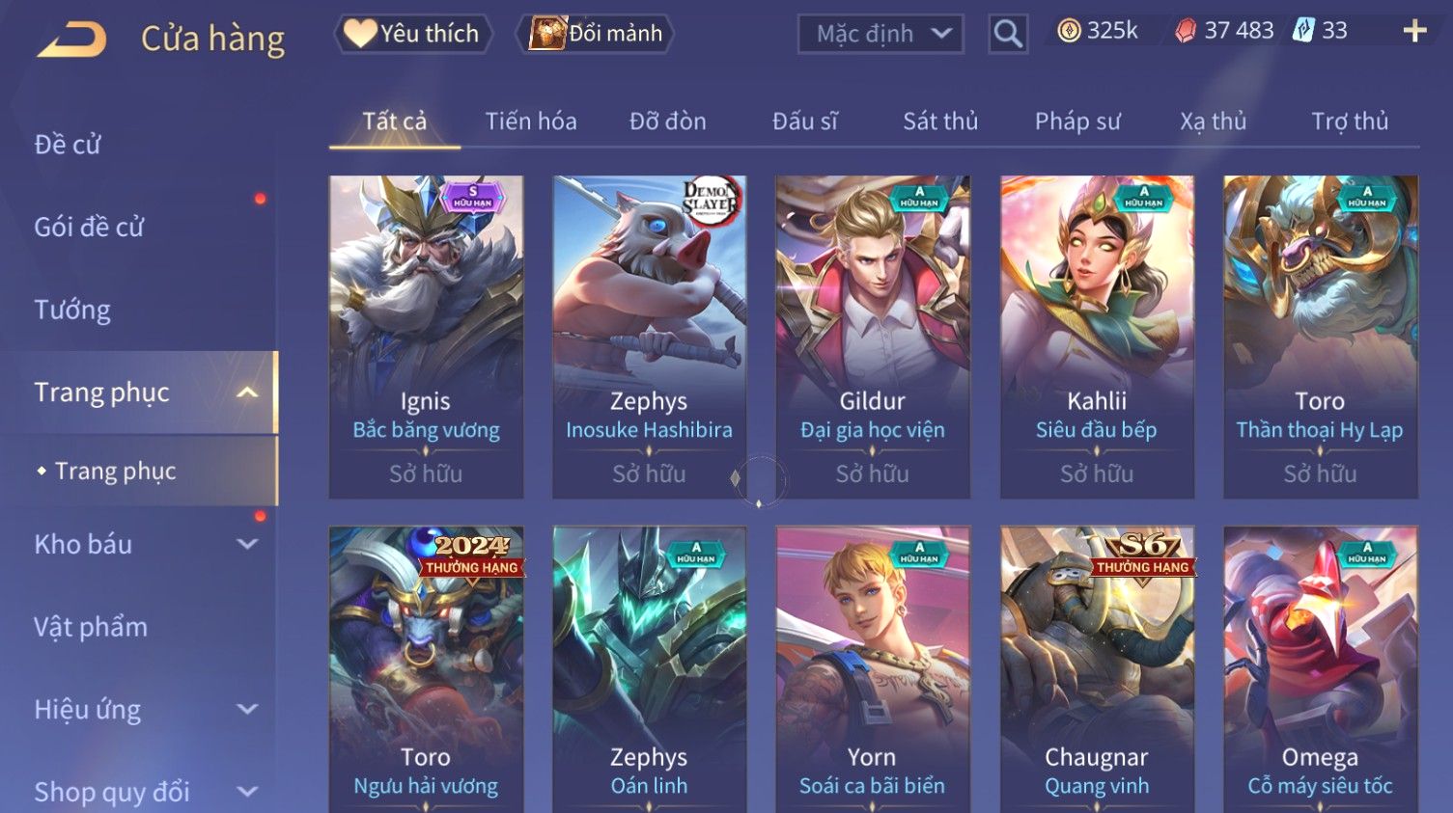Select Ignis Bắc băng vương skin card
1453x813 pixels.
[426, 337]
